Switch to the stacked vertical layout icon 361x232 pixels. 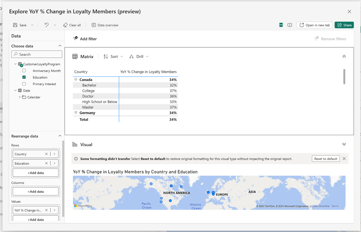[281, 25]
